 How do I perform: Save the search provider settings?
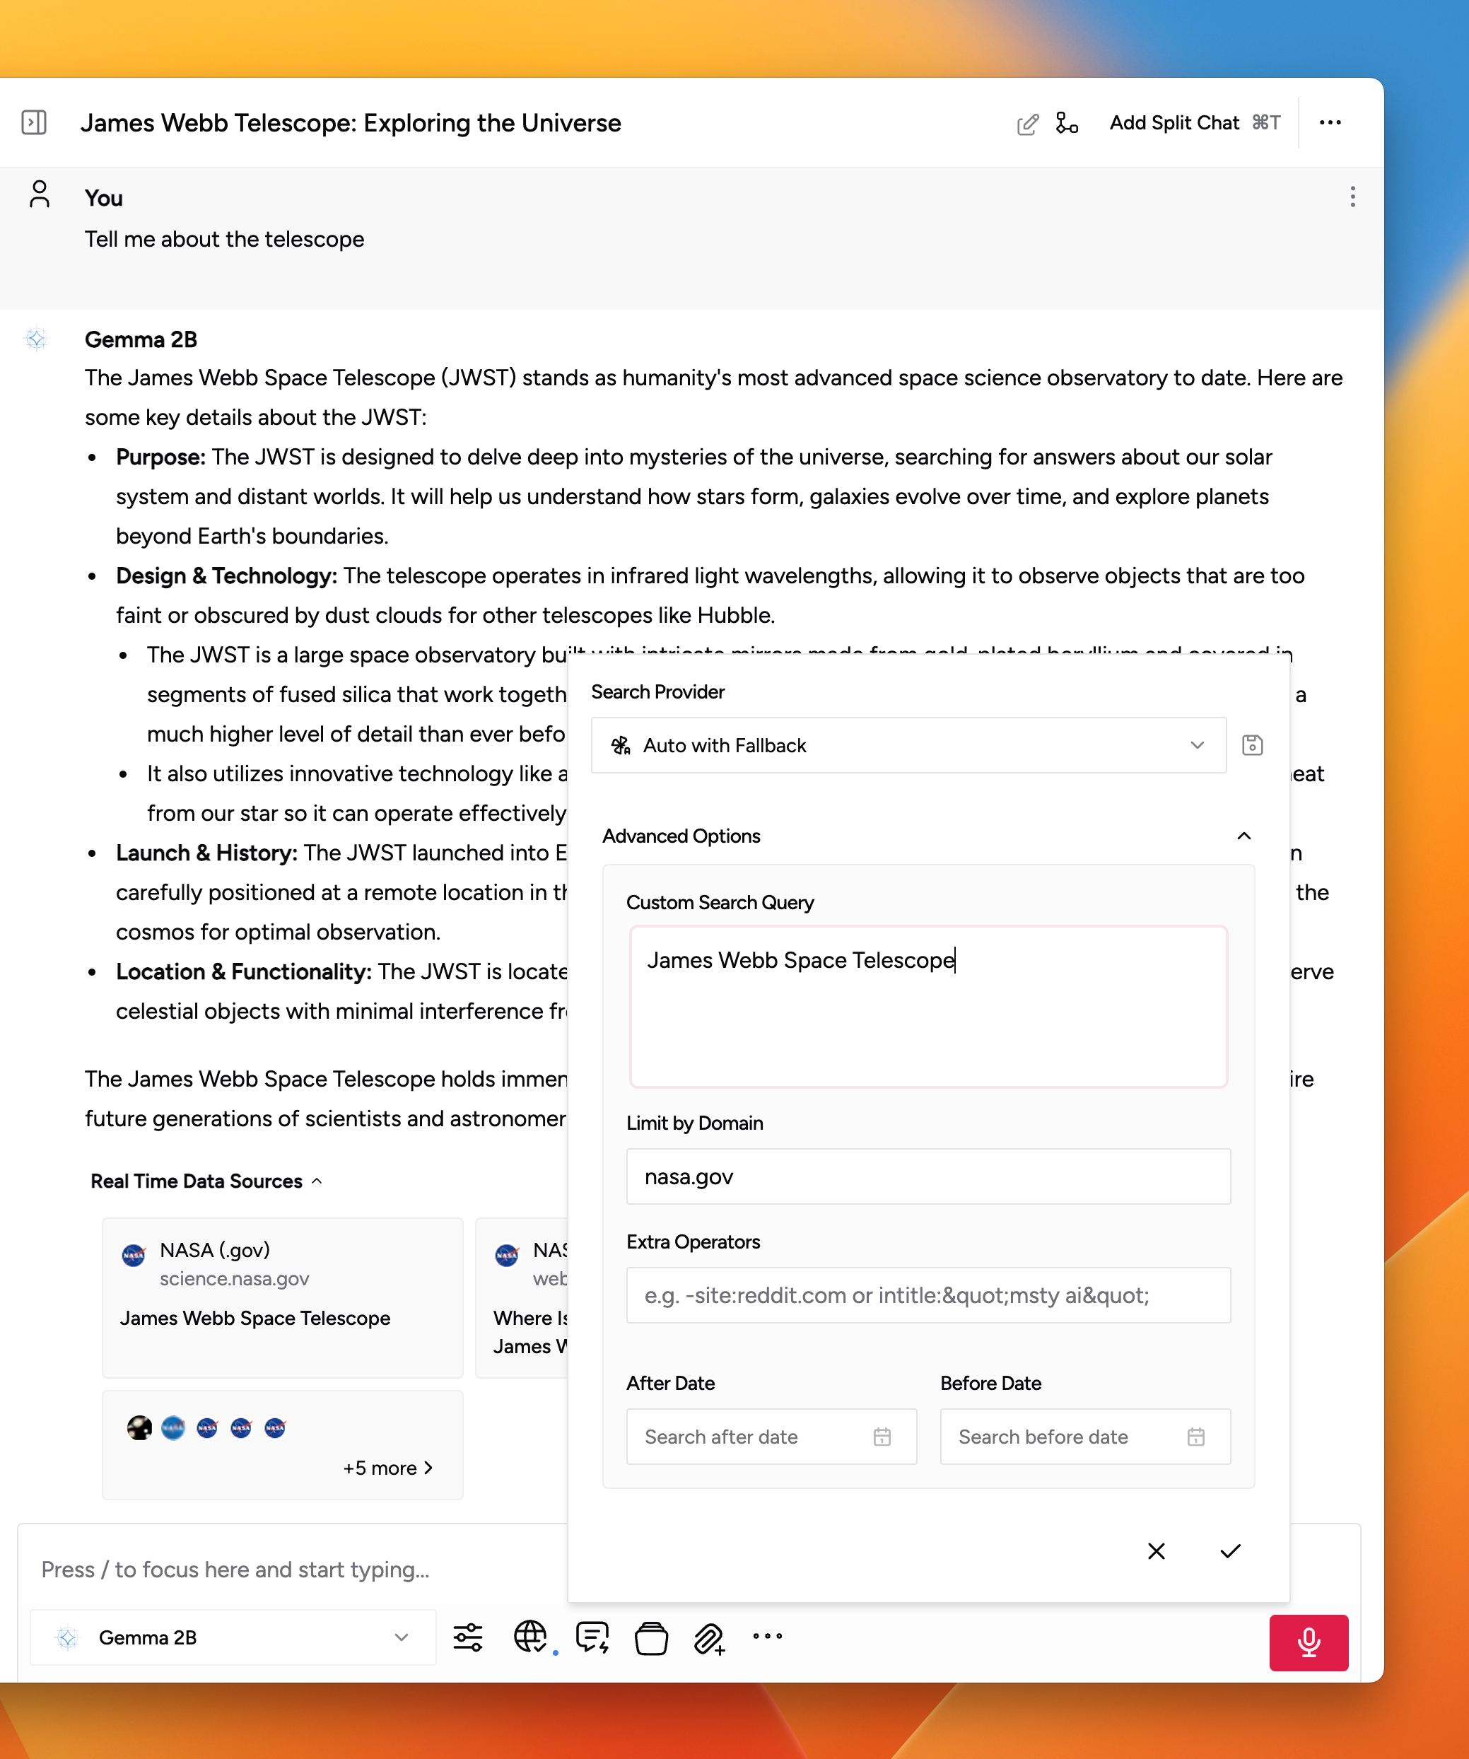coord(1252,744)
